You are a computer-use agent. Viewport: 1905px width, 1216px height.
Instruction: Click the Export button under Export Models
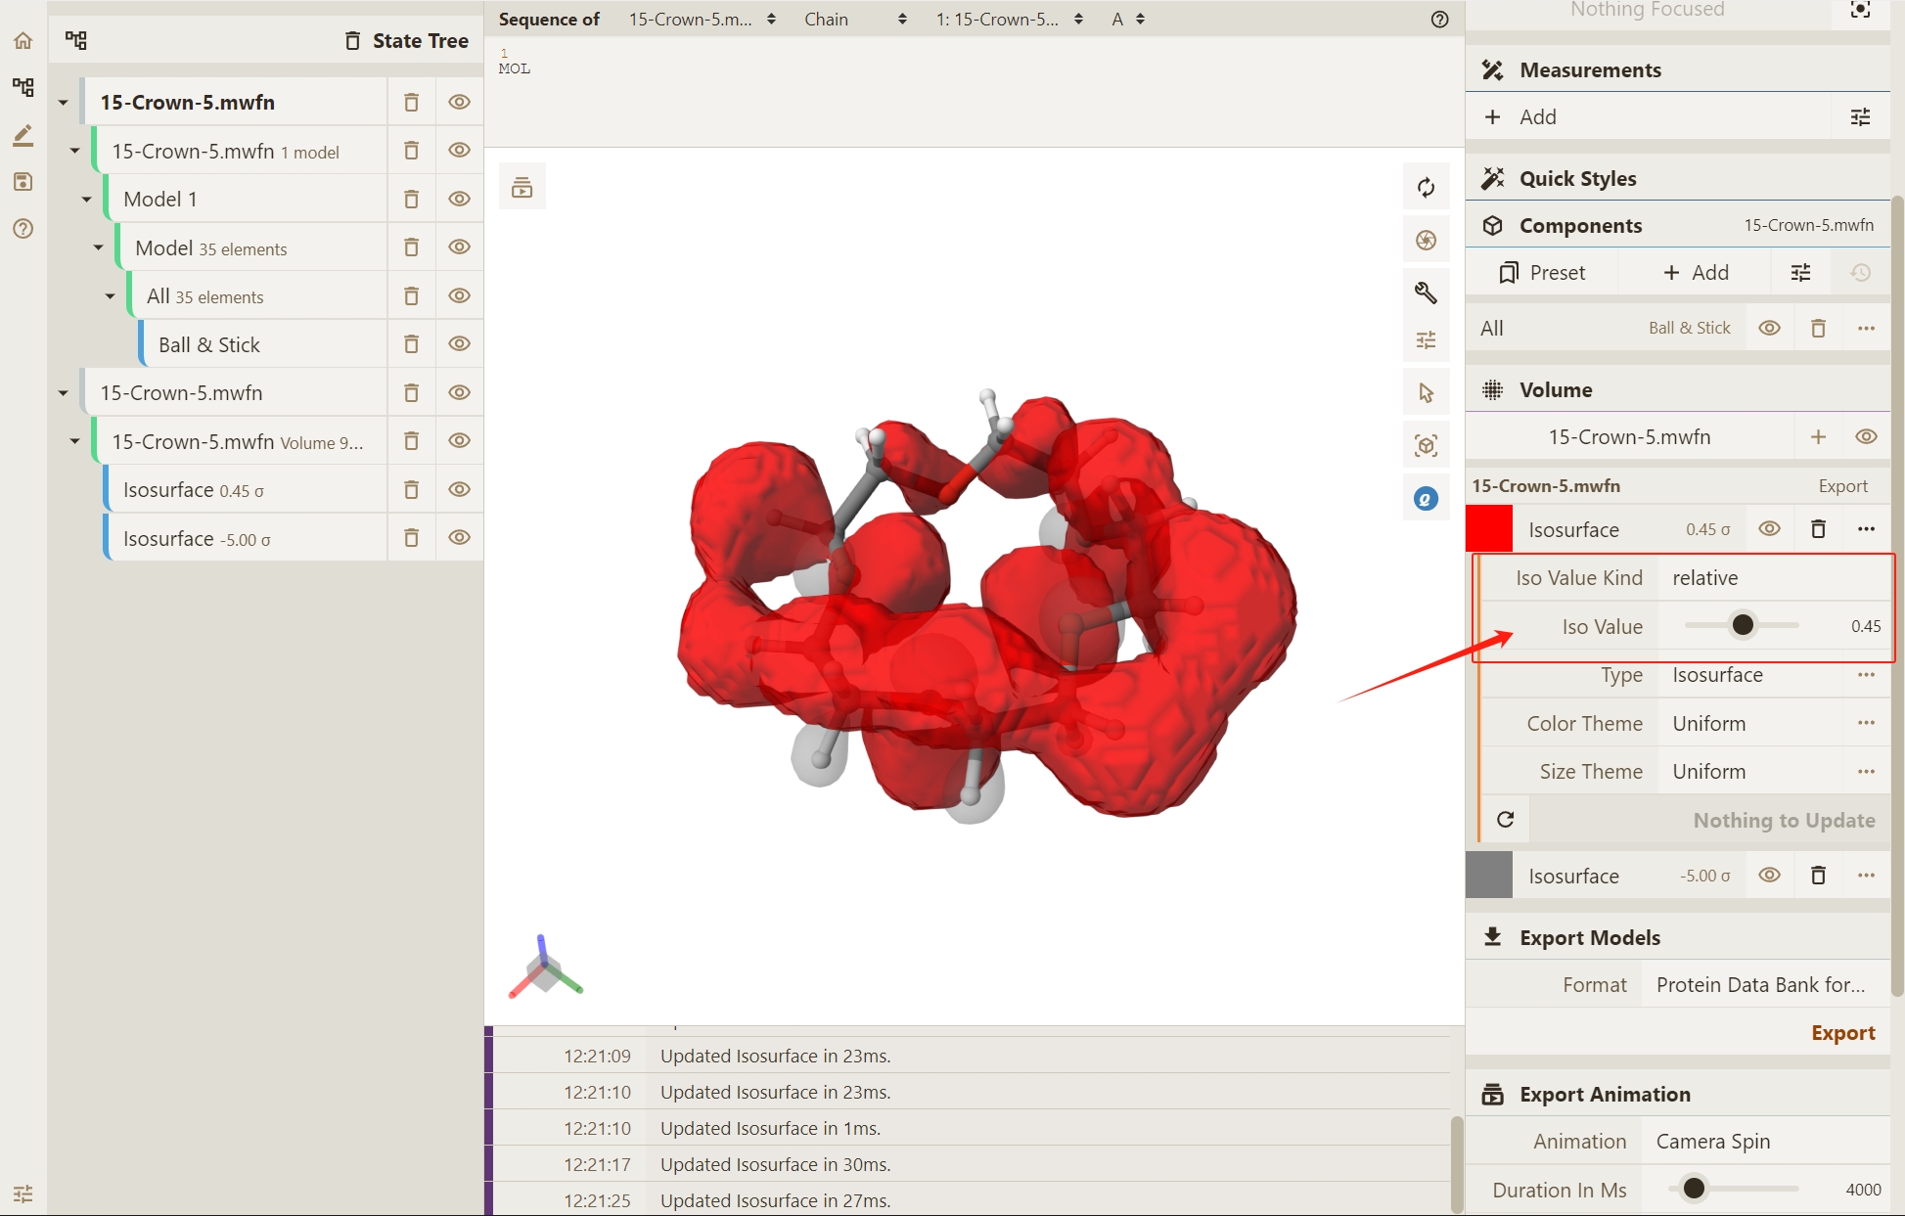(1842, 1033)
